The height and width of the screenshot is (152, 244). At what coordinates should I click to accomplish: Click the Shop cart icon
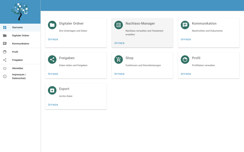119,60
